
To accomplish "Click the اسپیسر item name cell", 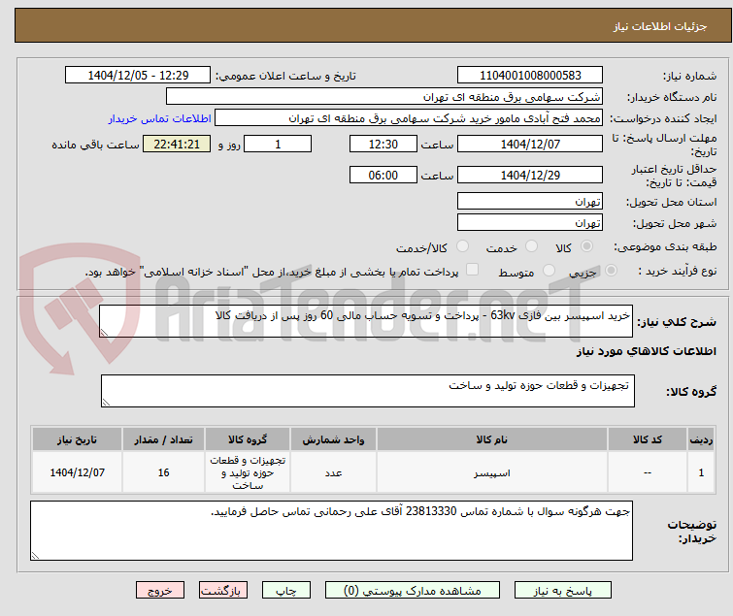I will (492, 472).
